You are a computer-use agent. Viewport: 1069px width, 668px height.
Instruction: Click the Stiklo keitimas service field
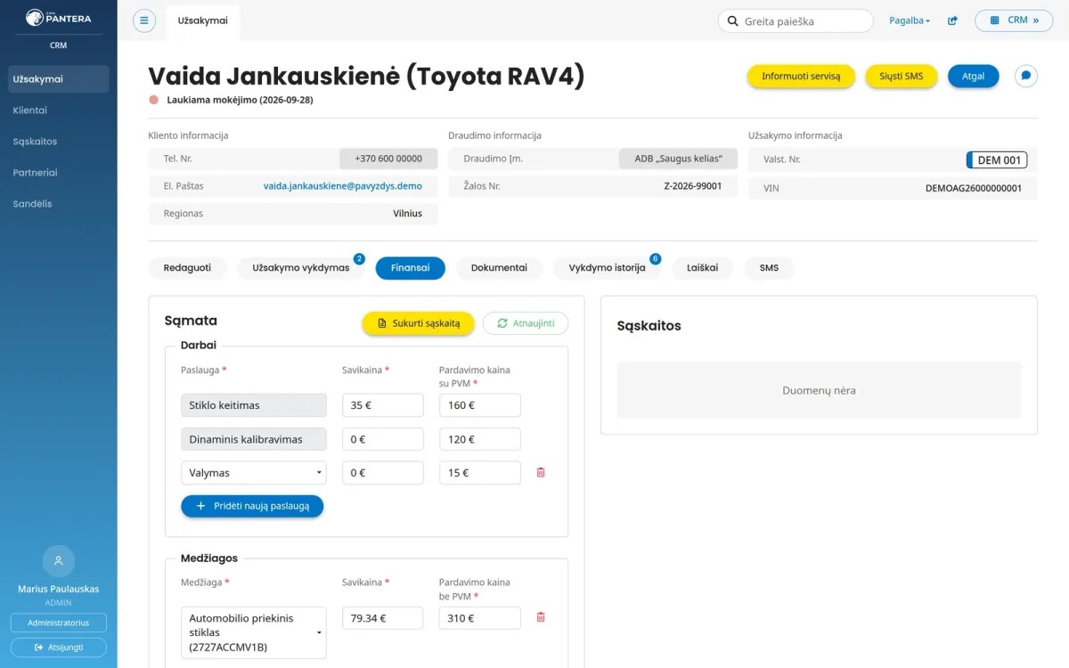pyautogui.click(x=254, y=405)
